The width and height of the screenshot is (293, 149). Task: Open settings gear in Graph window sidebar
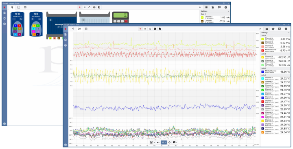click(66, 40)
